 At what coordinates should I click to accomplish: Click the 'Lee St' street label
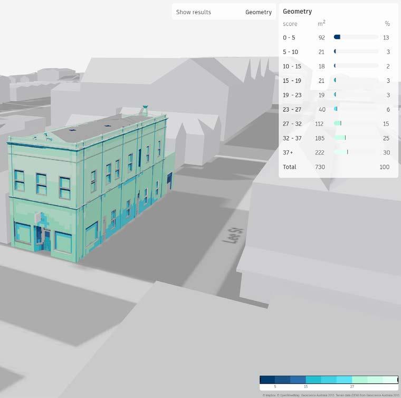pyautogui.click(x=234, y=236)
